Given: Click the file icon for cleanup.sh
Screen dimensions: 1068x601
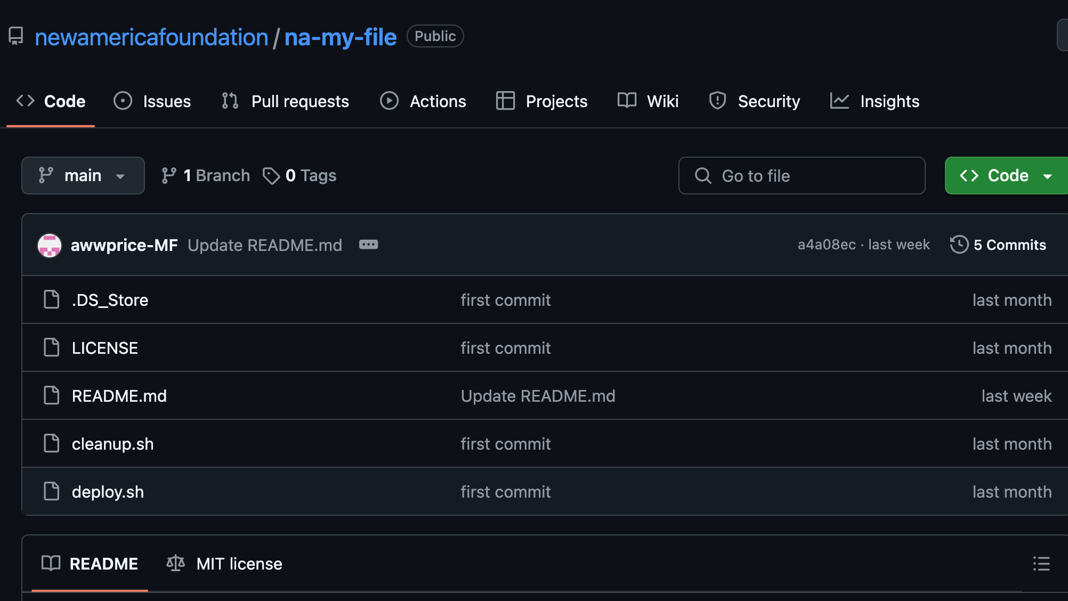Looking at the screenshot, I should tap(52, 443).
